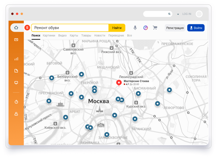217x159 pixels.
Task: Click the ТАГАНСКИЙ district label
Action: pos(141,129)
